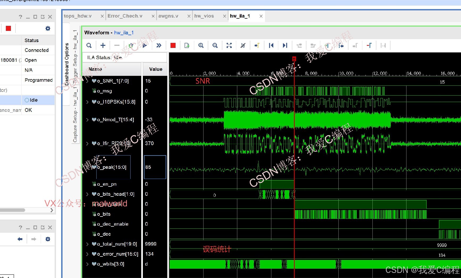Screen dimensions: 461x278
Task: Open Hardware panel settings gear
Action: 48,28
